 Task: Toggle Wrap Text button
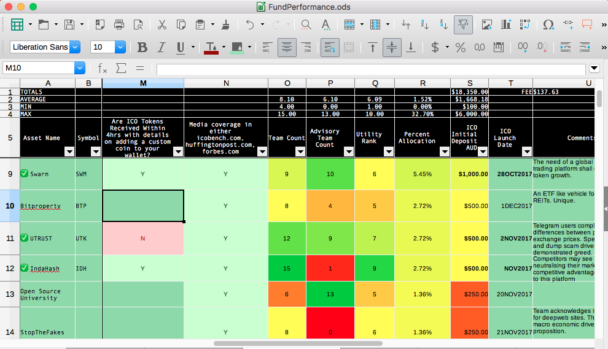(x=330, y=47)
